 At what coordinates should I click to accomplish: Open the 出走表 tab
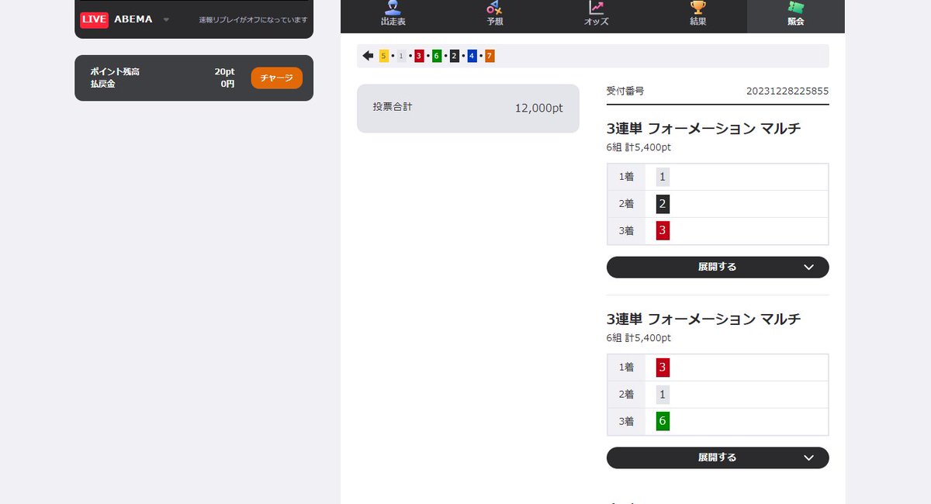393,16
